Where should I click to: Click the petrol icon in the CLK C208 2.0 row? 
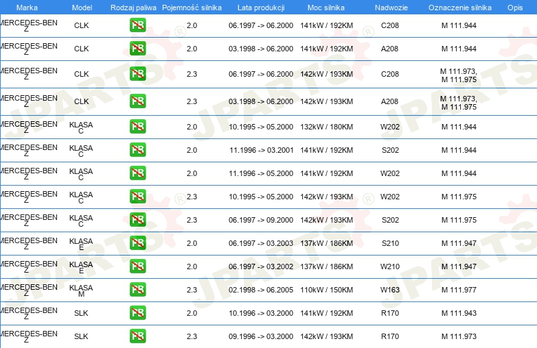click(137, 25)
